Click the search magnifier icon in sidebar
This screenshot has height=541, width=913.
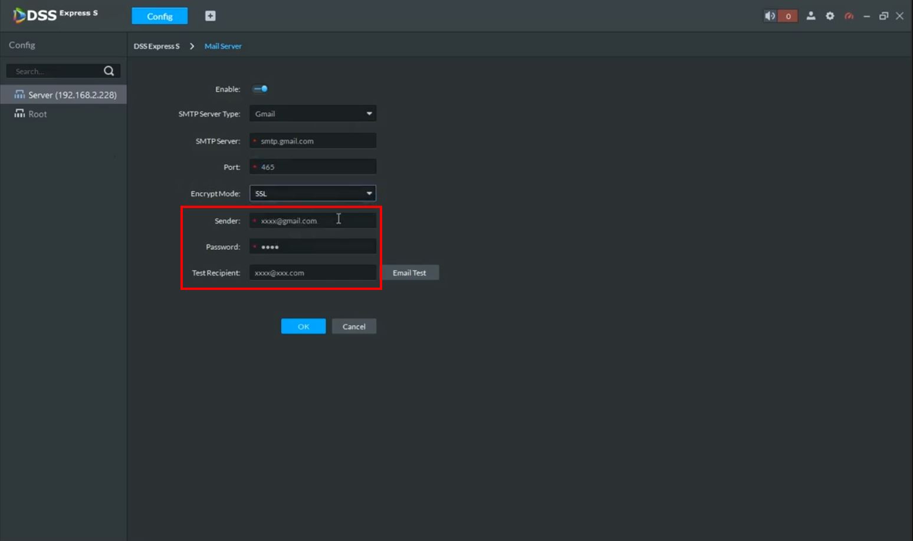[x=109, y=71]
